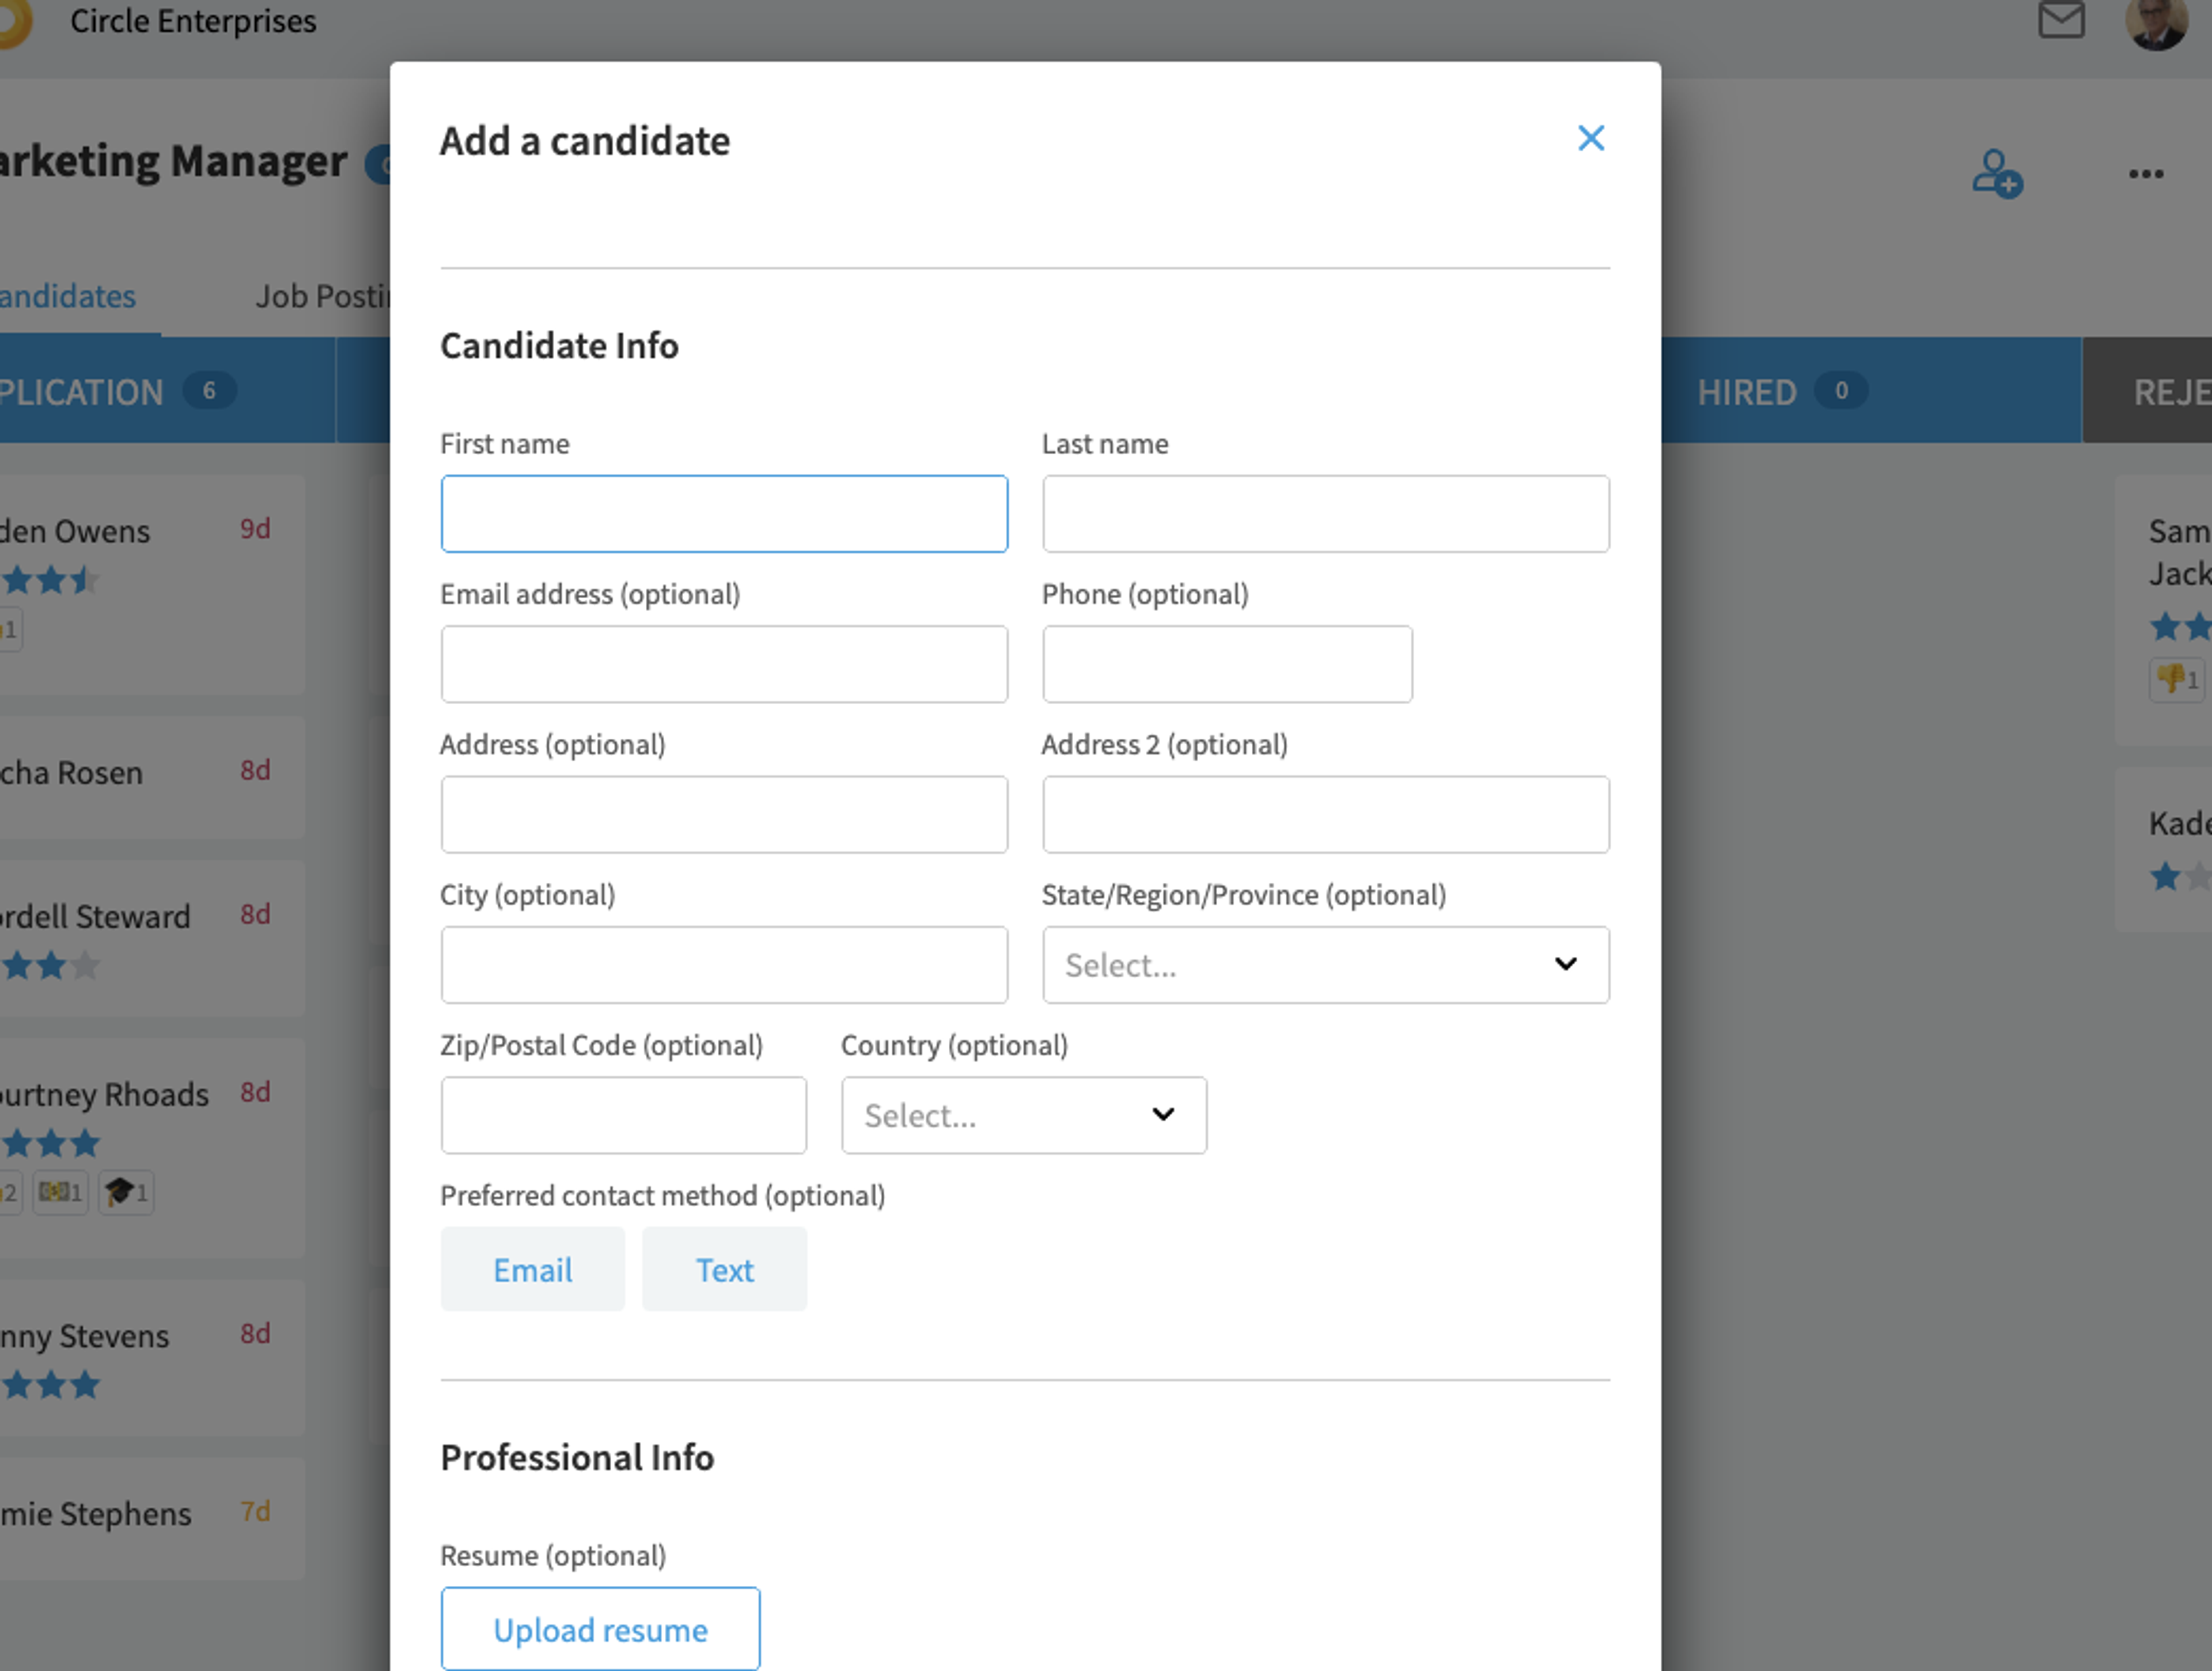Click the Upload resume button
Screen dimensions: 2212x1671
coord(600,1629)
